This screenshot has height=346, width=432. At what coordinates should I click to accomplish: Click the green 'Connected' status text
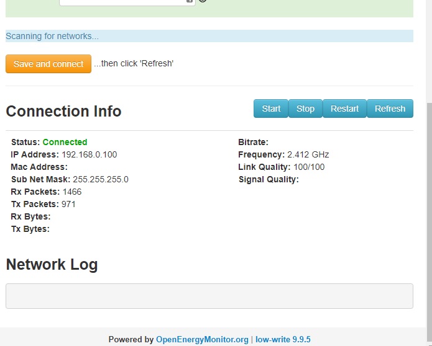pyautogui.click(x=65, y=142)
